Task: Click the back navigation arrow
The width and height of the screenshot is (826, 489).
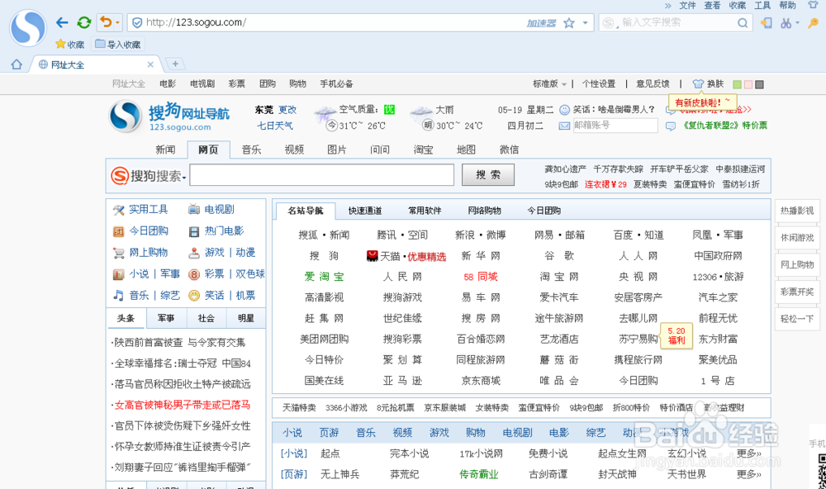Action: click(61, 22)
